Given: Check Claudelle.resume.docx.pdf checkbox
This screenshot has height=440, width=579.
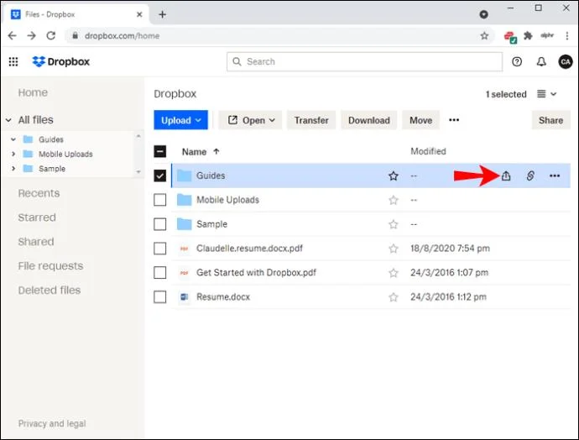Looking at the screenshot, I should click(160, 249).
